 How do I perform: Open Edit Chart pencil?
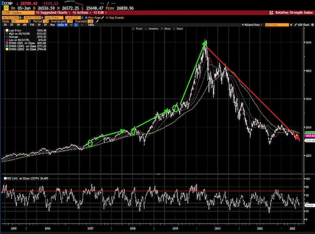coord(302,25)
